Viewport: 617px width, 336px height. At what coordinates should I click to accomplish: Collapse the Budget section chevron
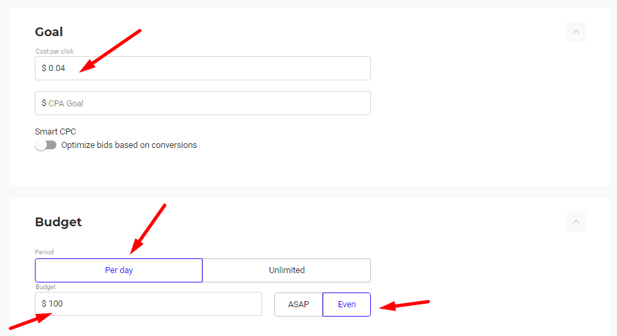(x=576, y=222)
